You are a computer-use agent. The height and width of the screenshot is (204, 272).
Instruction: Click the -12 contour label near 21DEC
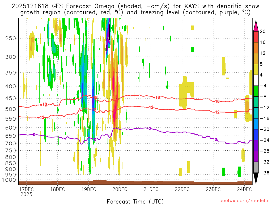coord(150,107)
